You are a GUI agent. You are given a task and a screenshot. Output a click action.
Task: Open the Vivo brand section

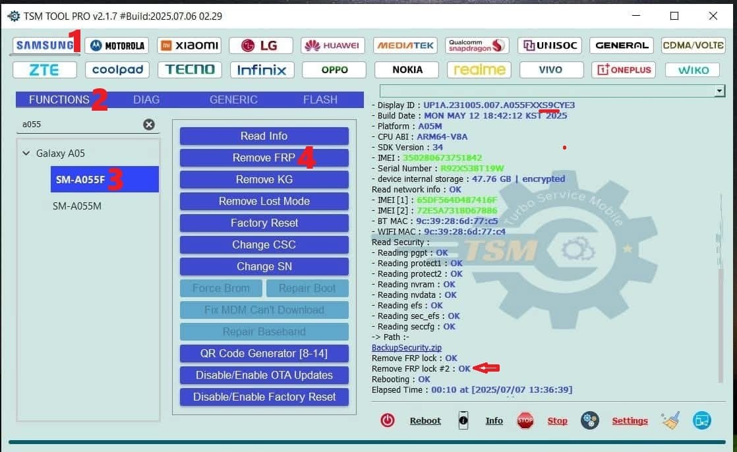pos(551,70)
